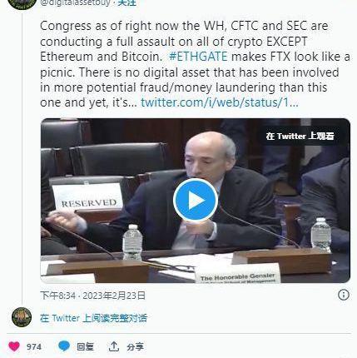The image size is (357, 358).
Task: Click the small avatar beside read-conversation link
Action: (22, 317)
